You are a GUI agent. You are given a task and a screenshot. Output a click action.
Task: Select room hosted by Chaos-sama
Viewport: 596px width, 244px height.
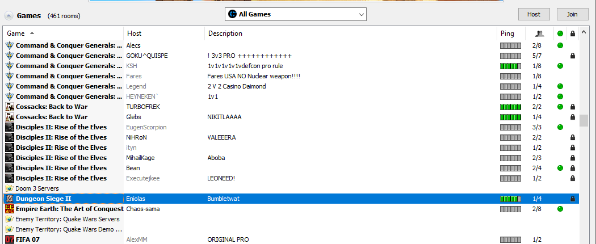[x=291, y=209]
